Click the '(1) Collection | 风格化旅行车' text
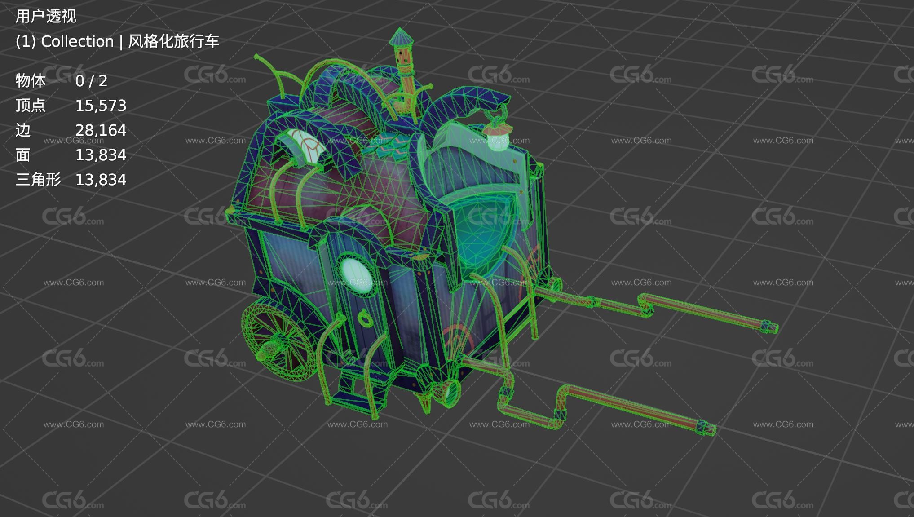914x517 pixels. 117,41
